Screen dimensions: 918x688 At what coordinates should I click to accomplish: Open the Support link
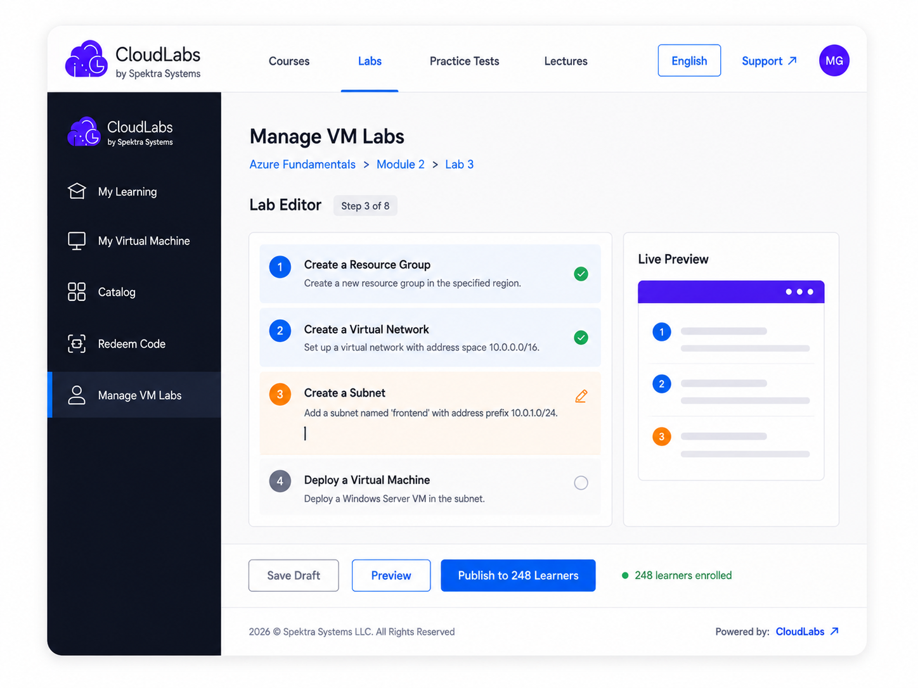coord(769,61)
